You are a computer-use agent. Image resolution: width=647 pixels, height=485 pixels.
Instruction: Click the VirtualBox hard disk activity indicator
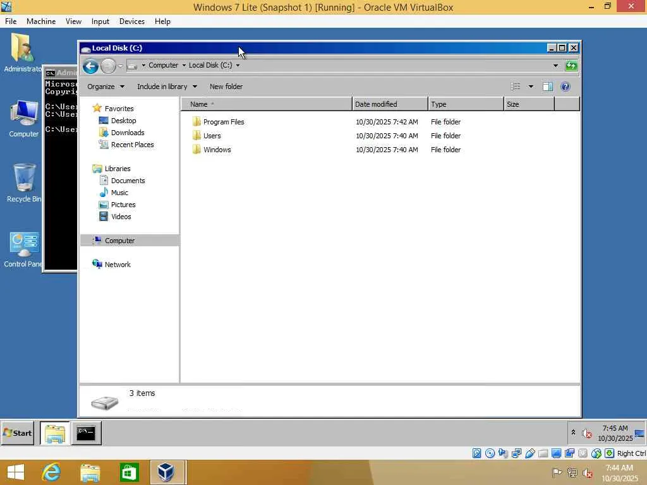click(476, 453)
